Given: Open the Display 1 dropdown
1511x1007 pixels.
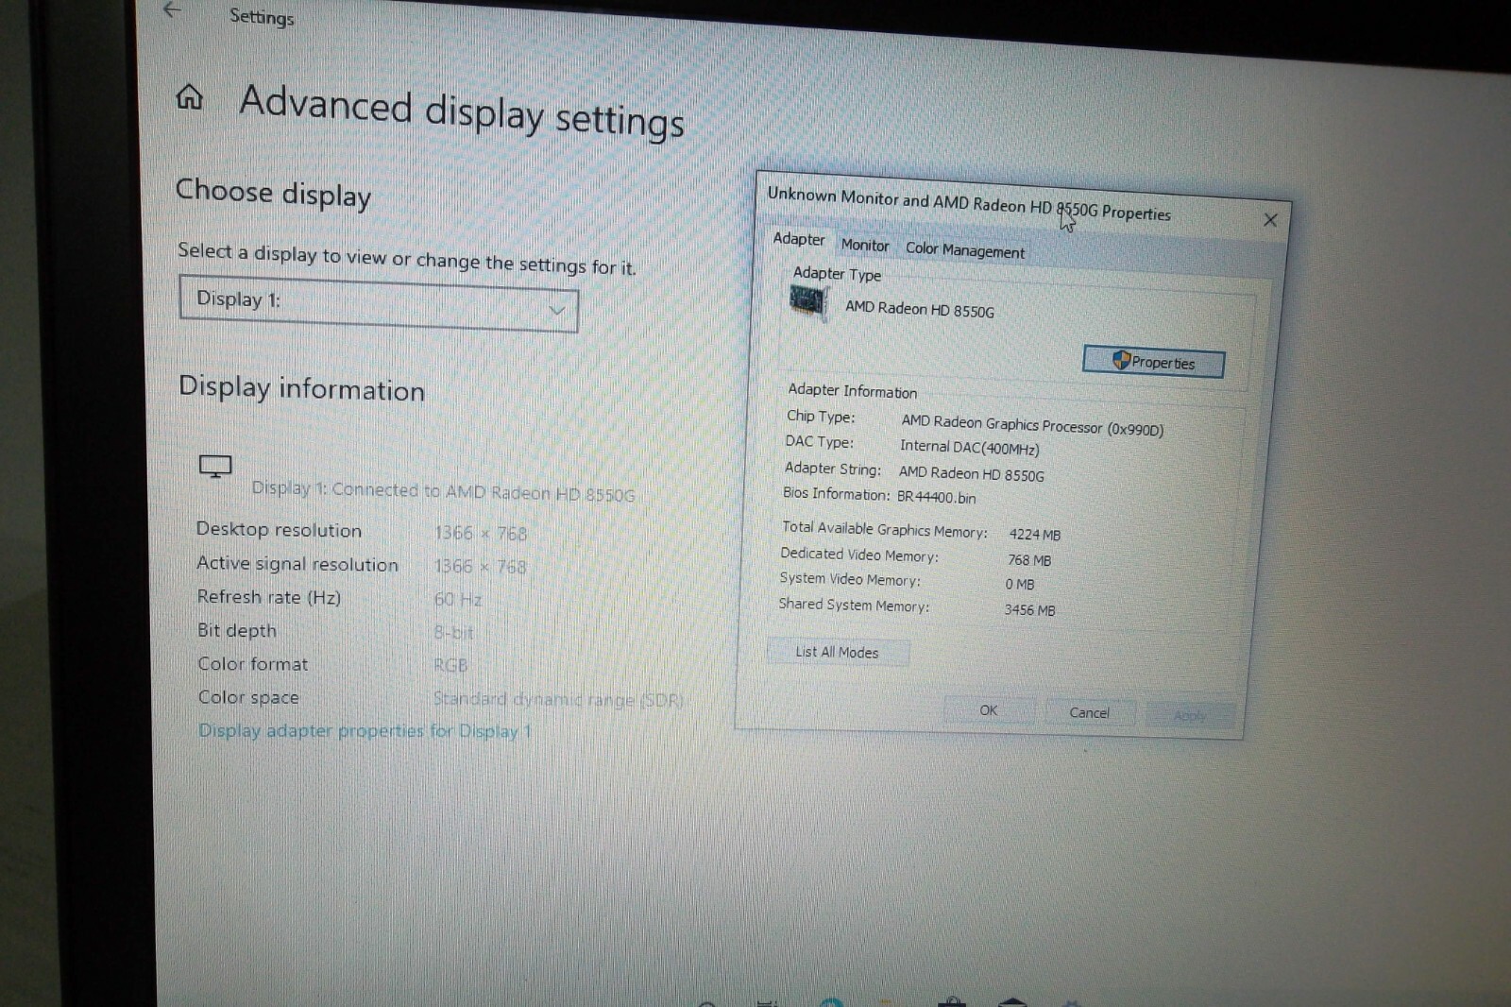Looking at the screenshot, I should tap(378, 304).
